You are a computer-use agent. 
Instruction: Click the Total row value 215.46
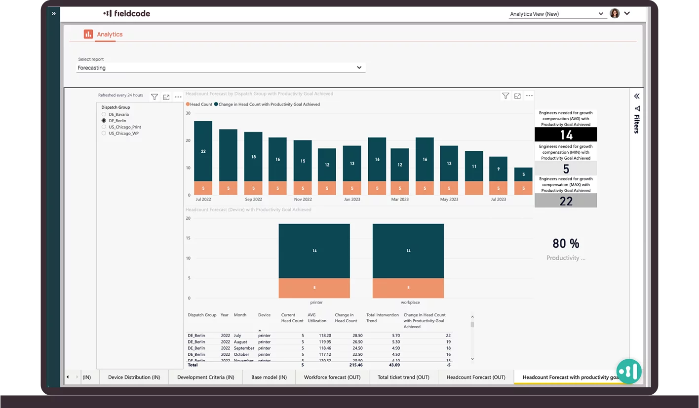pos(356,365)
